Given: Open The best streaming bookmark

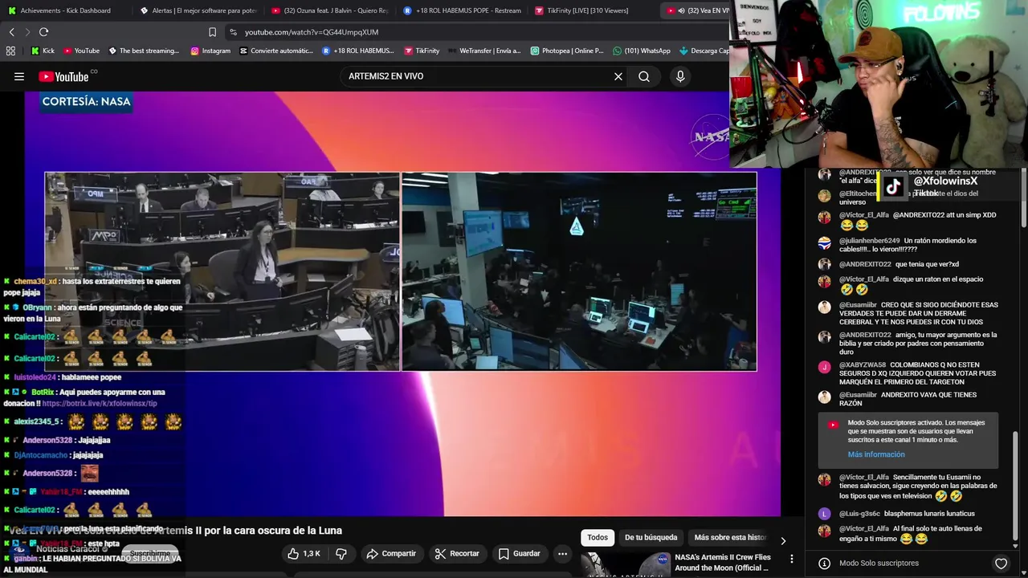Looking at the screenshot, I should click(144, 51).
